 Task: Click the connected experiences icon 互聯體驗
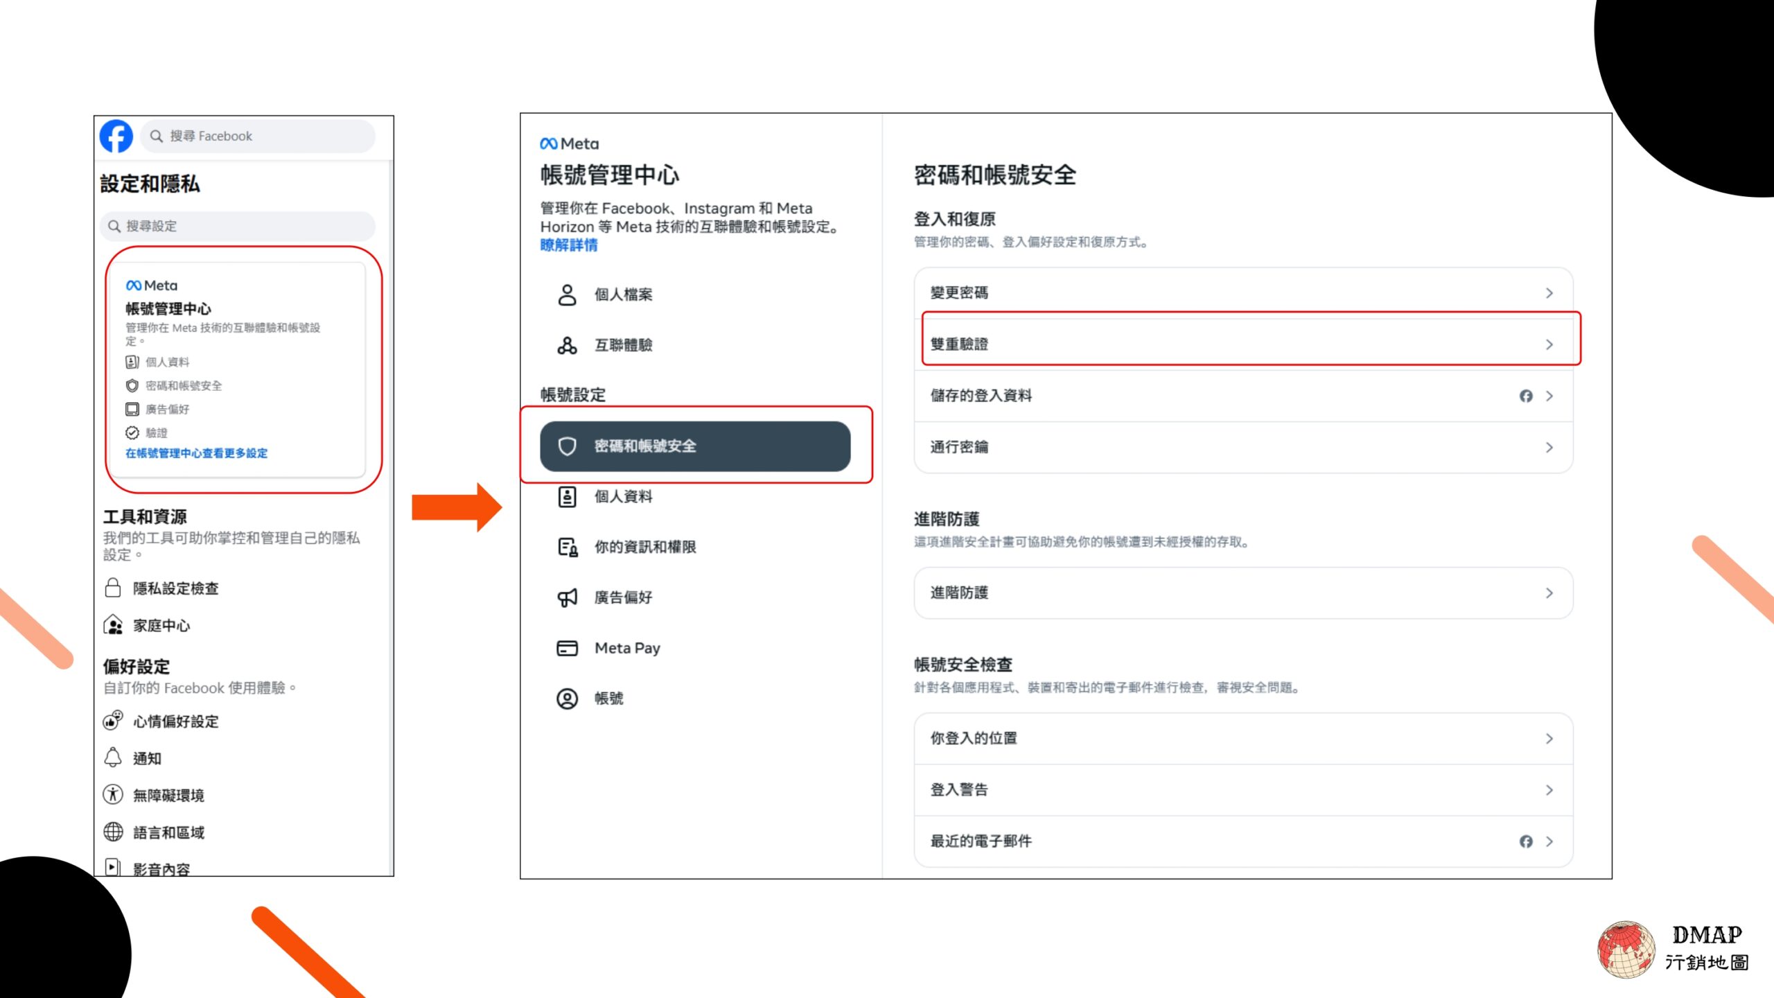tap(567, 345)
